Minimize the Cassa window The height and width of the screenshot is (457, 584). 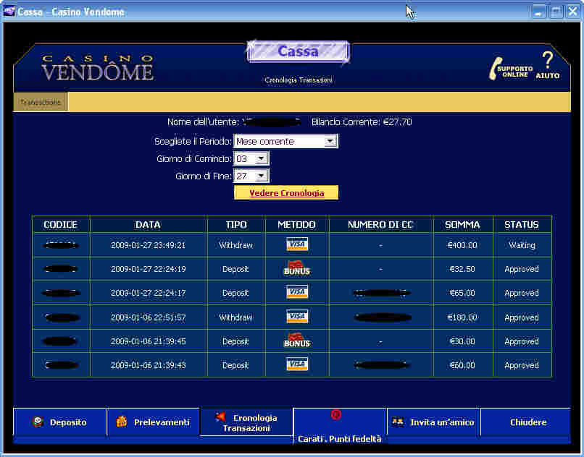click(538, 12)
